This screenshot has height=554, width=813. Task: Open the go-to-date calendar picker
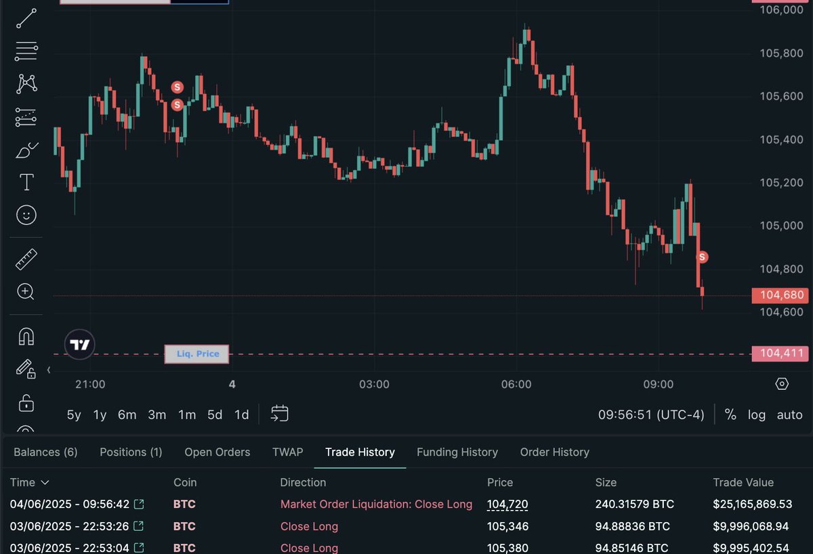point(278,413)
